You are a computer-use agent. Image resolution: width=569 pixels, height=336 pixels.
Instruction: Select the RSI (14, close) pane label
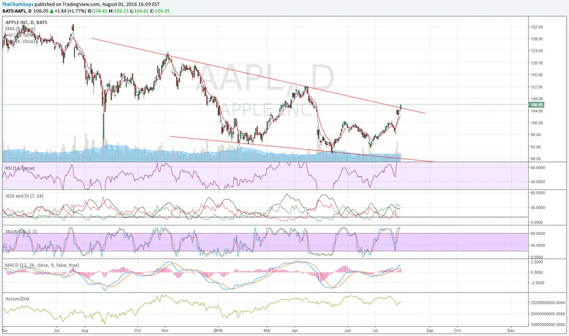20,168
